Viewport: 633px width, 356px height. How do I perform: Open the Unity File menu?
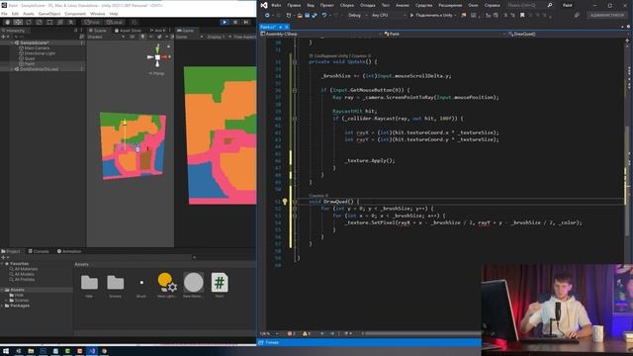tap(4, 14)
